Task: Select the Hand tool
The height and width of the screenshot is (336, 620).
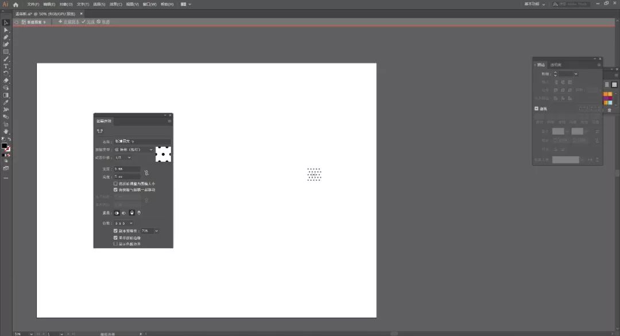Action: coord(6,131)
